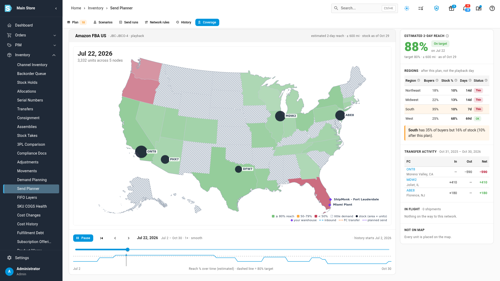Pause the map playback

click(x=83, y=238)
